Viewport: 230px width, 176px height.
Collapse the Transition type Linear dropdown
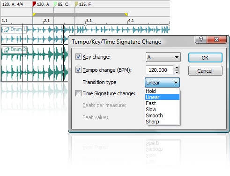162,83
